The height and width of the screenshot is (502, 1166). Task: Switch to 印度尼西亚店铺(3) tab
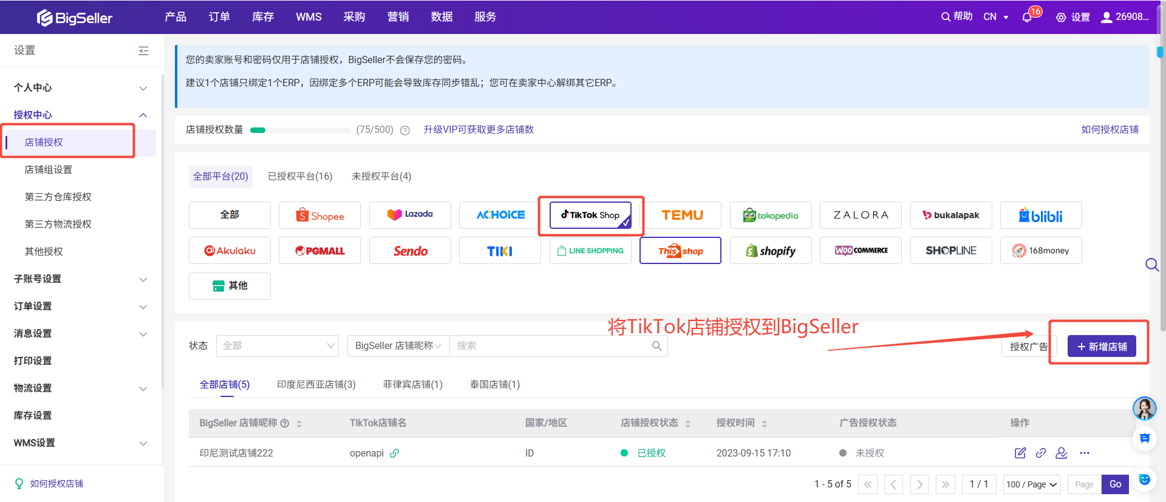(x=316, y=385)
